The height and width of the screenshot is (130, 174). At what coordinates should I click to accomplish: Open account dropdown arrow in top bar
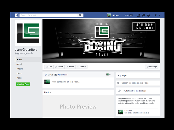click(159, 15)
